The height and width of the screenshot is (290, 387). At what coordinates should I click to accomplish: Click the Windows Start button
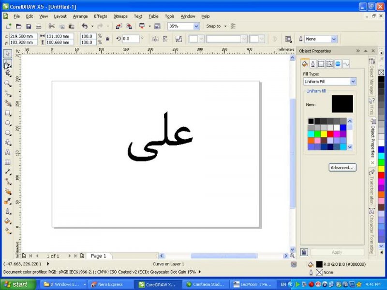pos(18,284)
